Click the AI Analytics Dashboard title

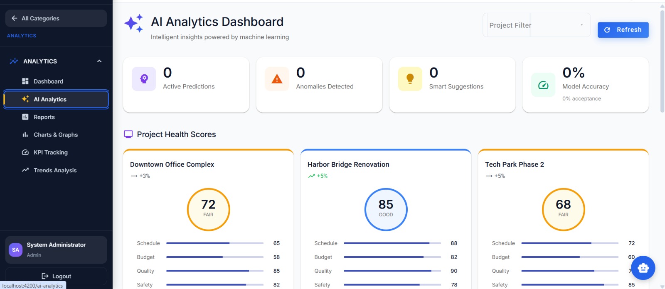coord(217,22)
